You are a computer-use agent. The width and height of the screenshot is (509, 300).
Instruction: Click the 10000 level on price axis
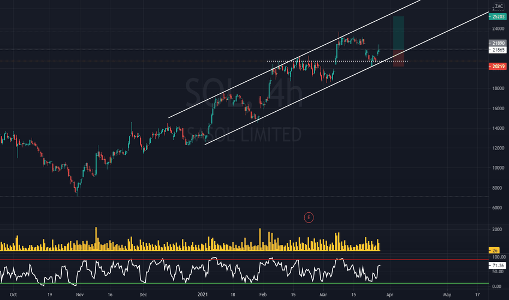coord(498,167)
